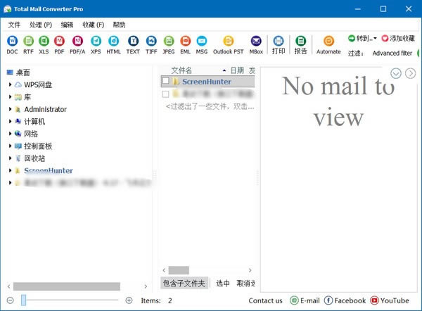
Task: Expand the 计算机 computer node
Action: [x=11, y=122]
